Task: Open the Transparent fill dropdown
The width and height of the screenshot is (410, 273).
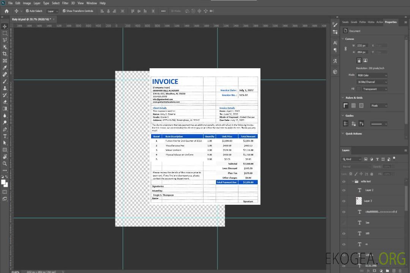Action: pos(374,89)
